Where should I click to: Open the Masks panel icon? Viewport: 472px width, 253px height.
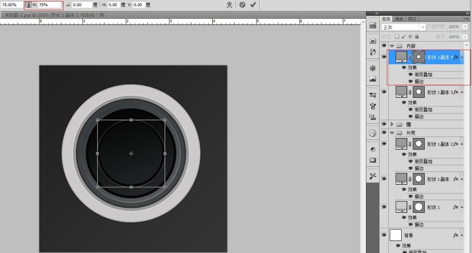[373, 160]
